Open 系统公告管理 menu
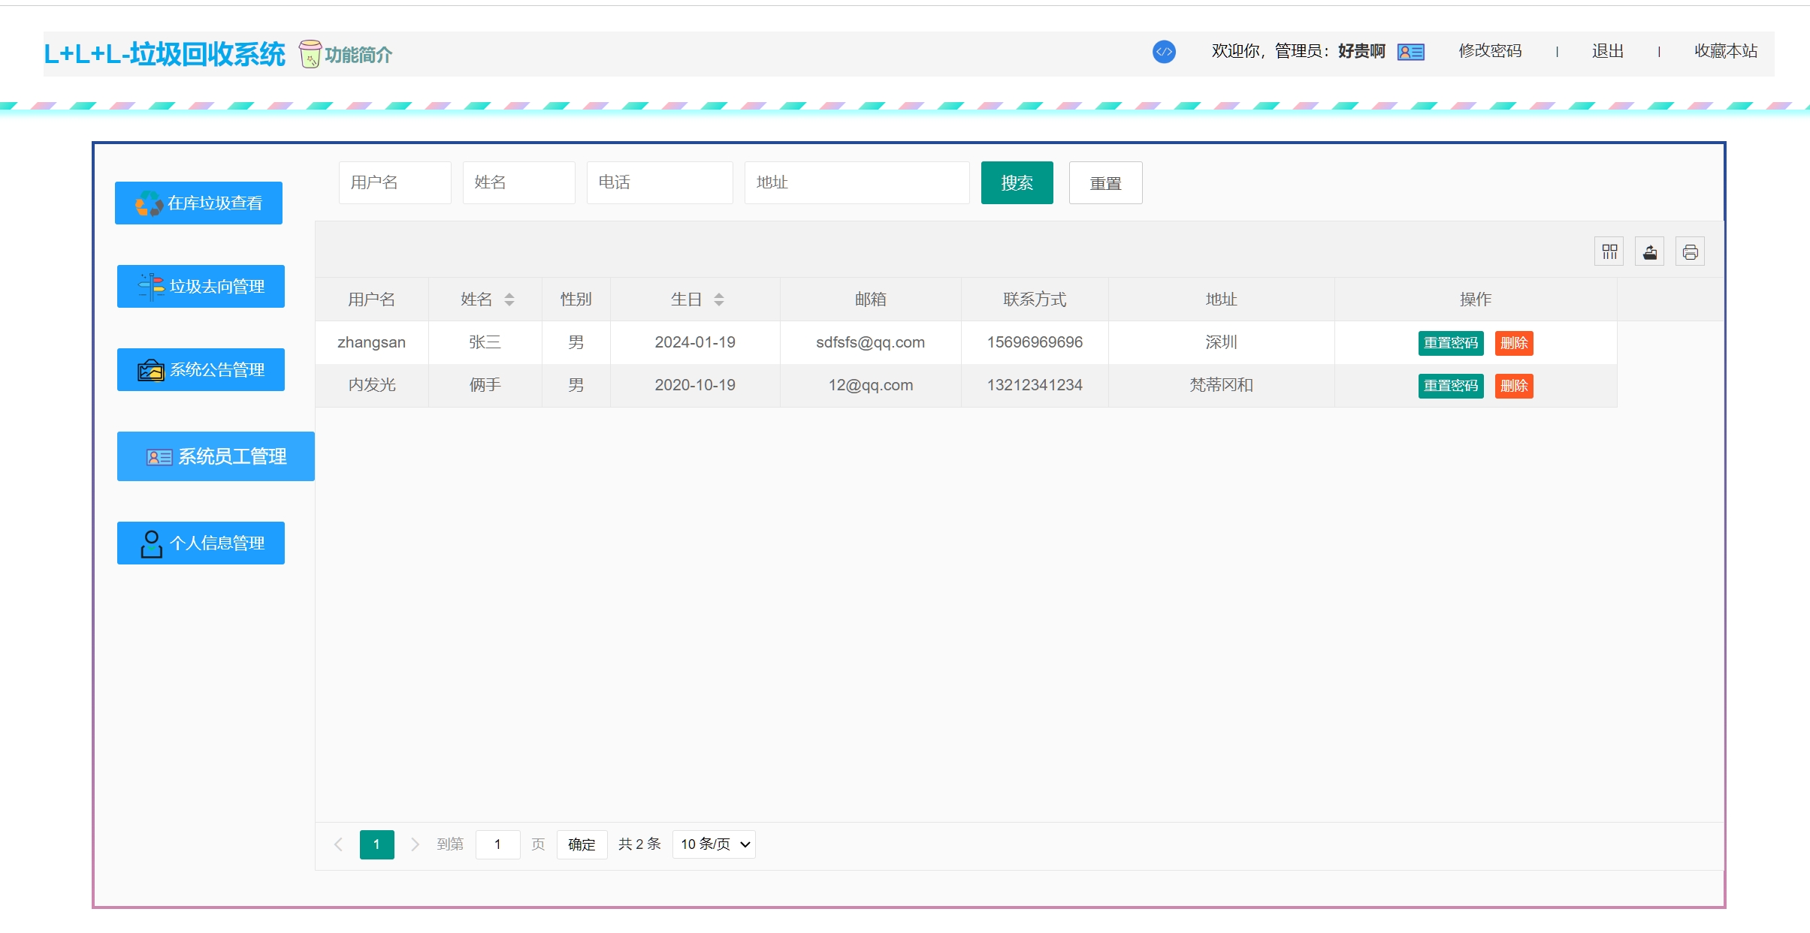1810x933 pixels. (x=201, y=369)
